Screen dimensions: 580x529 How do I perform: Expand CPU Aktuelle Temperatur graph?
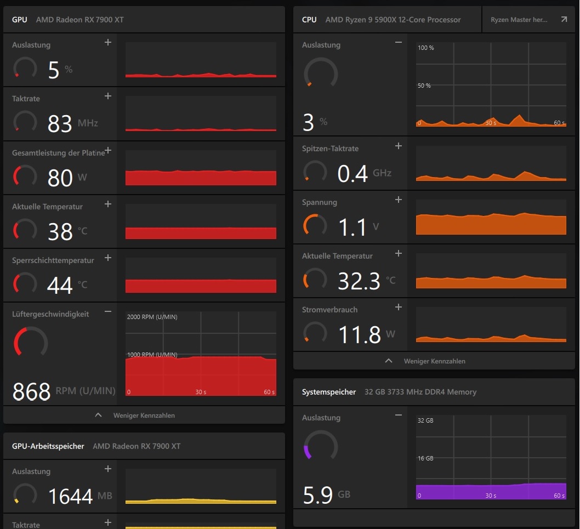point(398,253)
